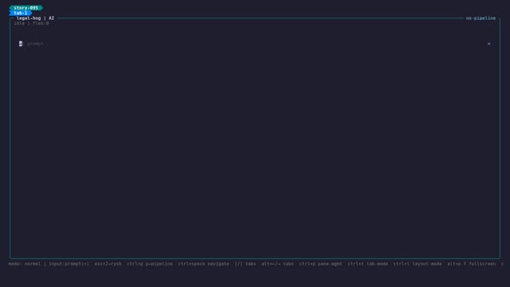Image resolution: width=510 pixels, height=287 pixels.
Task: Click the '[/] tabs' shortcut hint
Action: click(x=245, y=264)
